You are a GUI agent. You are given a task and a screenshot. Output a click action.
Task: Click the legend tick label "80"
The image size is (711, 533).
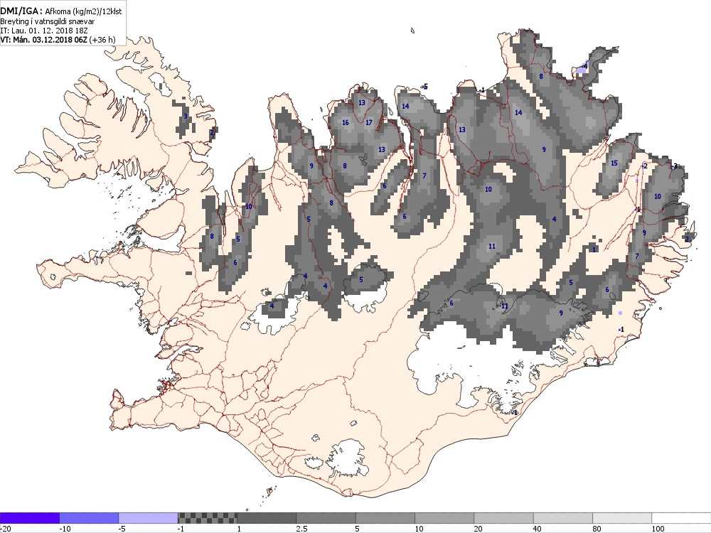pos(597,529)
